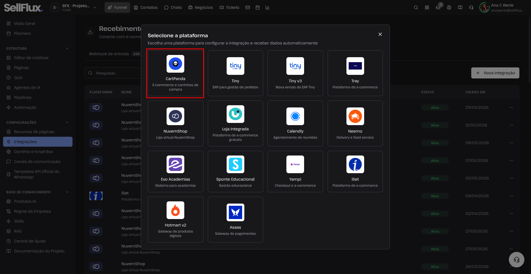Close the platform selection dialog

[380, 34]
